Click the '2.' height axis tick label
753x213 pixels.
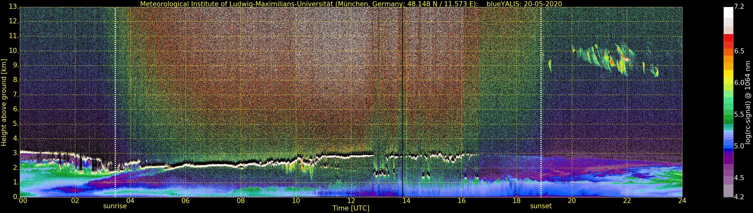tap(16, 167)
